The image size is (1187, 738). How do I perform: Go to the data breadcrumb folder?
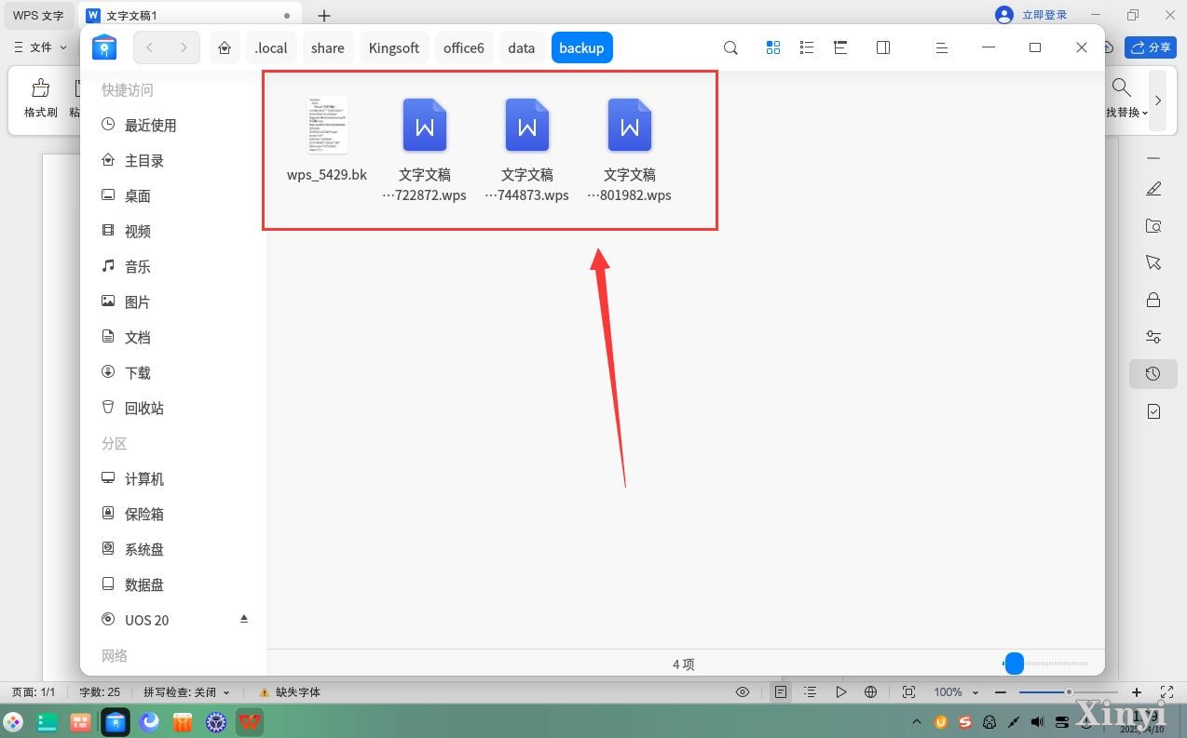coord(522,47)
